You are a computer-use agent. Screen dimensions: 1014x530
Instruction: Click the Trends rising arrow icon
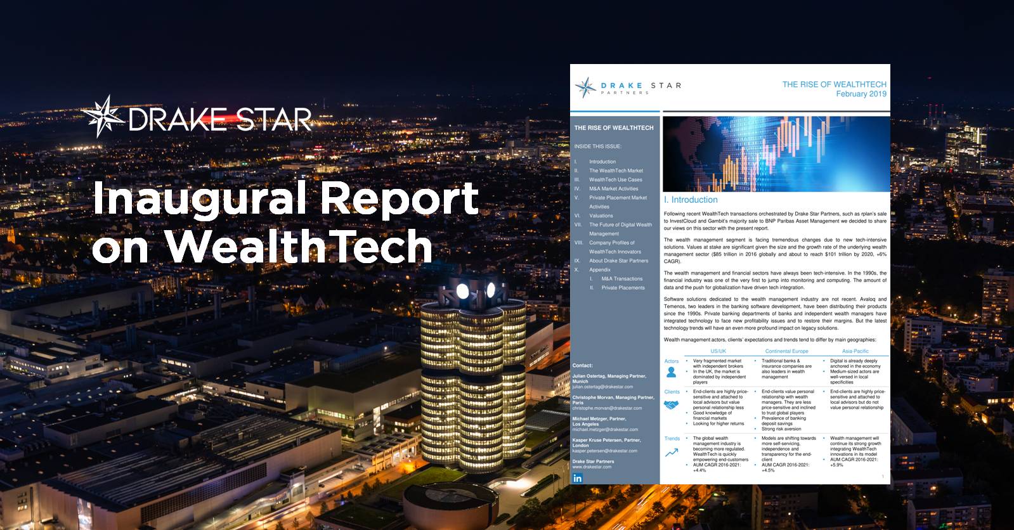click(x=671, y=453)
